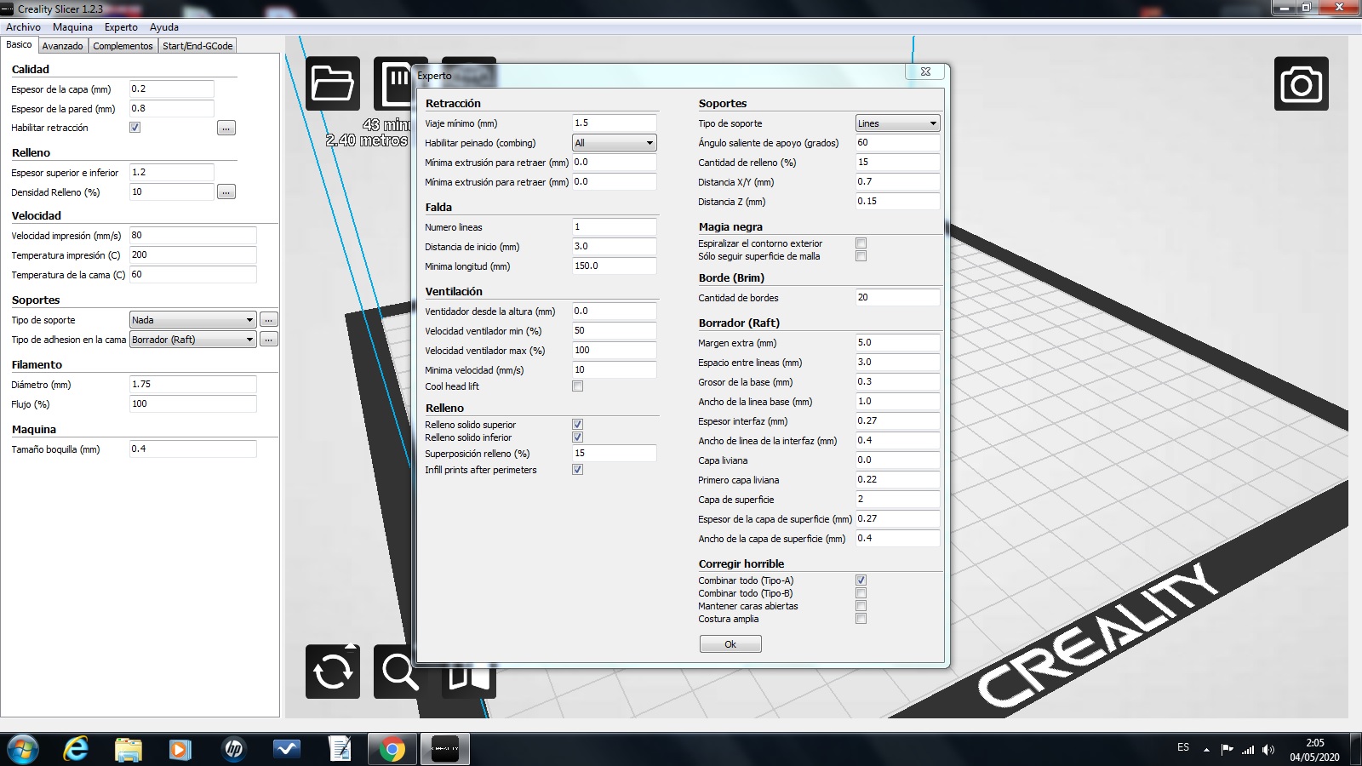1362x766 pixels.
Task: Open the HP app in taskbar
Action: coord(233,749)
